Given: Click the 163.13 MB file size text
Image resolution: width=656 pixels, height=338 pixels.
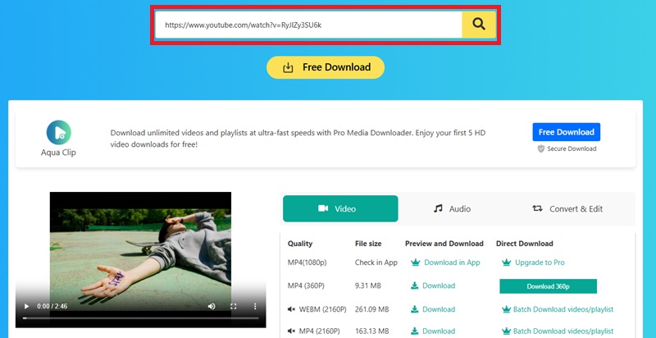Looking at the screenshot, I should pyautogui.click(x=372, y=331).
